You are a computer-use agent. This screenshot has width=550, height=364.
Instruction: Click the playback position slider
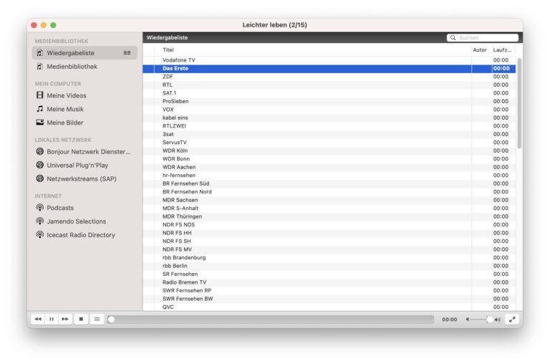tap(271, 319)
